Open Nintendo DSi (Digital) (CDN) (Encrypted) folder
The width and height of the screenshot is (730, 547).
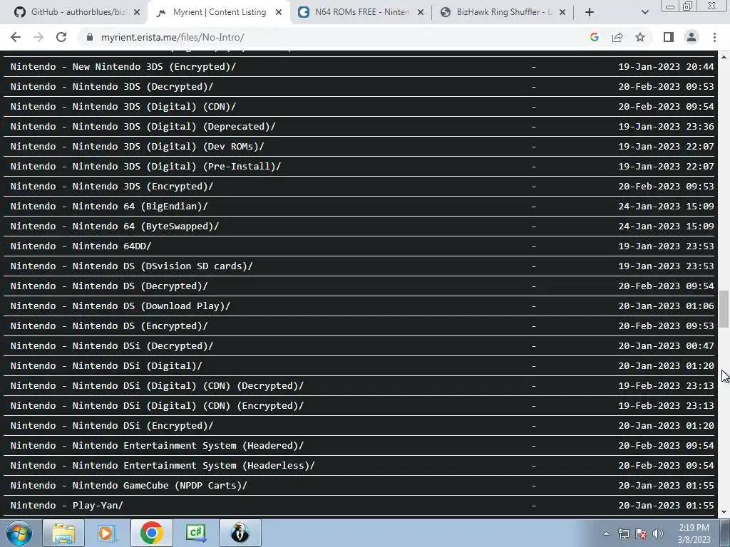click(x=157, y=405)
